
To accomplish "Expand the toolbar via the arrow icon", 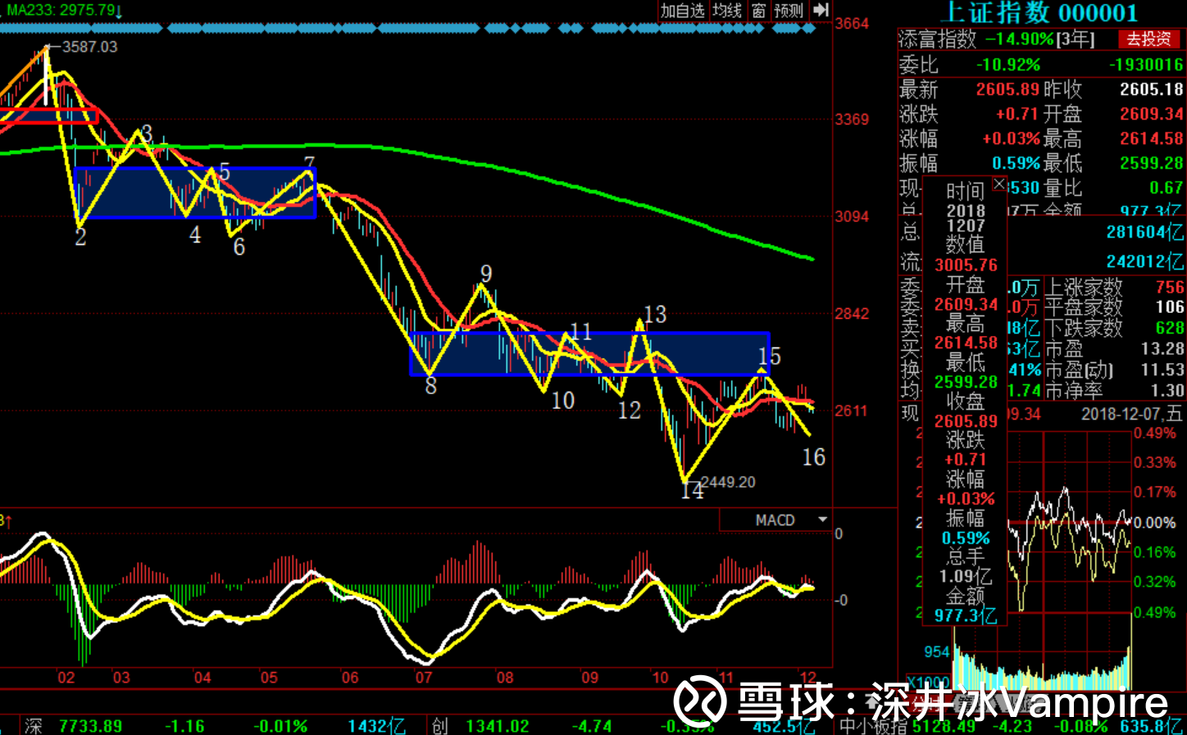I will click(x=819, y=11).
